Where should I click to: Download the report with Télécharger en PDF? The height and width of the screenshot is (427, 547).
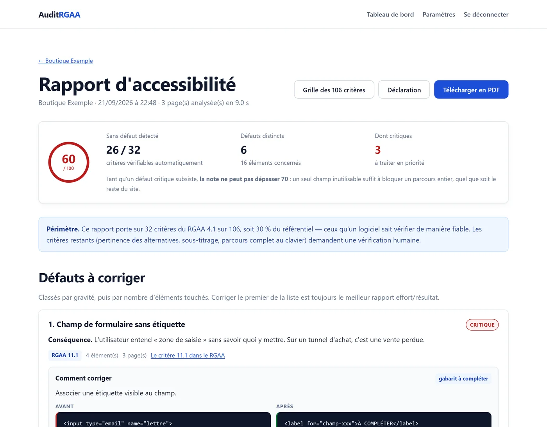point(471,90)
